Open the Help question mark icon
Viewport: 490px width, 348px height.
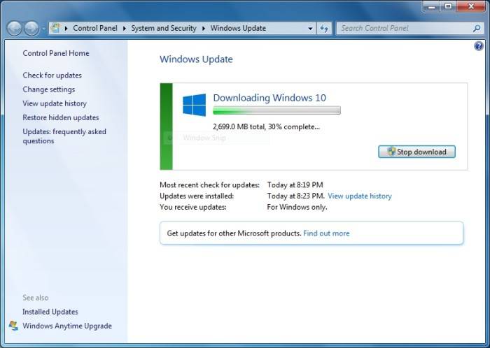pyautogui.click(x=479, y=46)
